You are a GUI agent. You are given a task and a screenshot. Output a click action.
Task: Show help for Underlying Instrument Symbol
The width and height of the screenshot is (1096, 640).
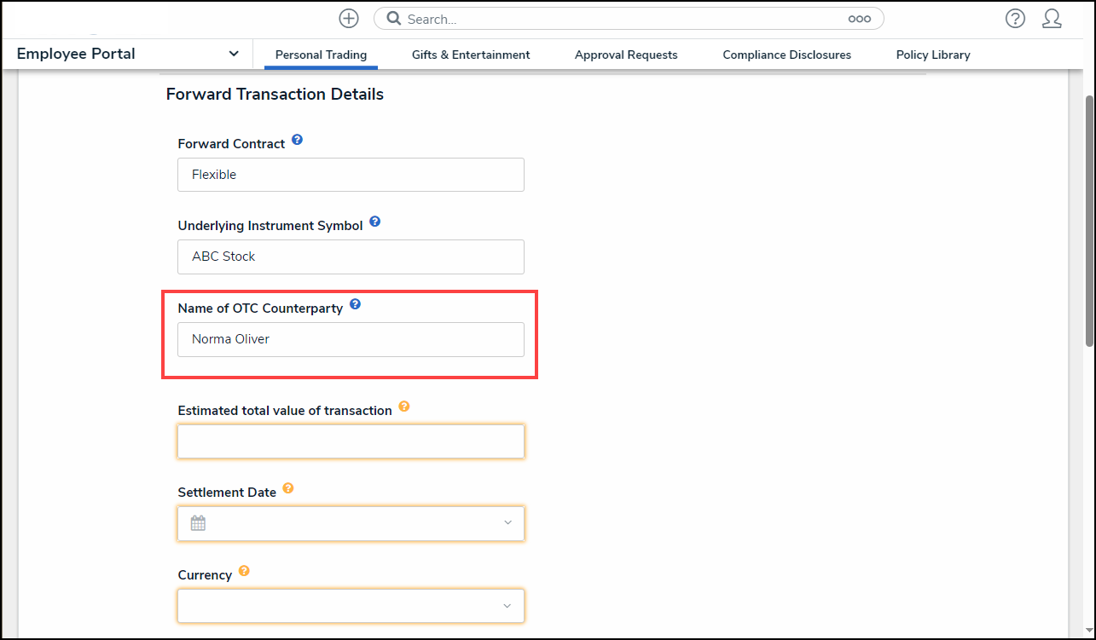pyautogui.click(x=374, y=222)
